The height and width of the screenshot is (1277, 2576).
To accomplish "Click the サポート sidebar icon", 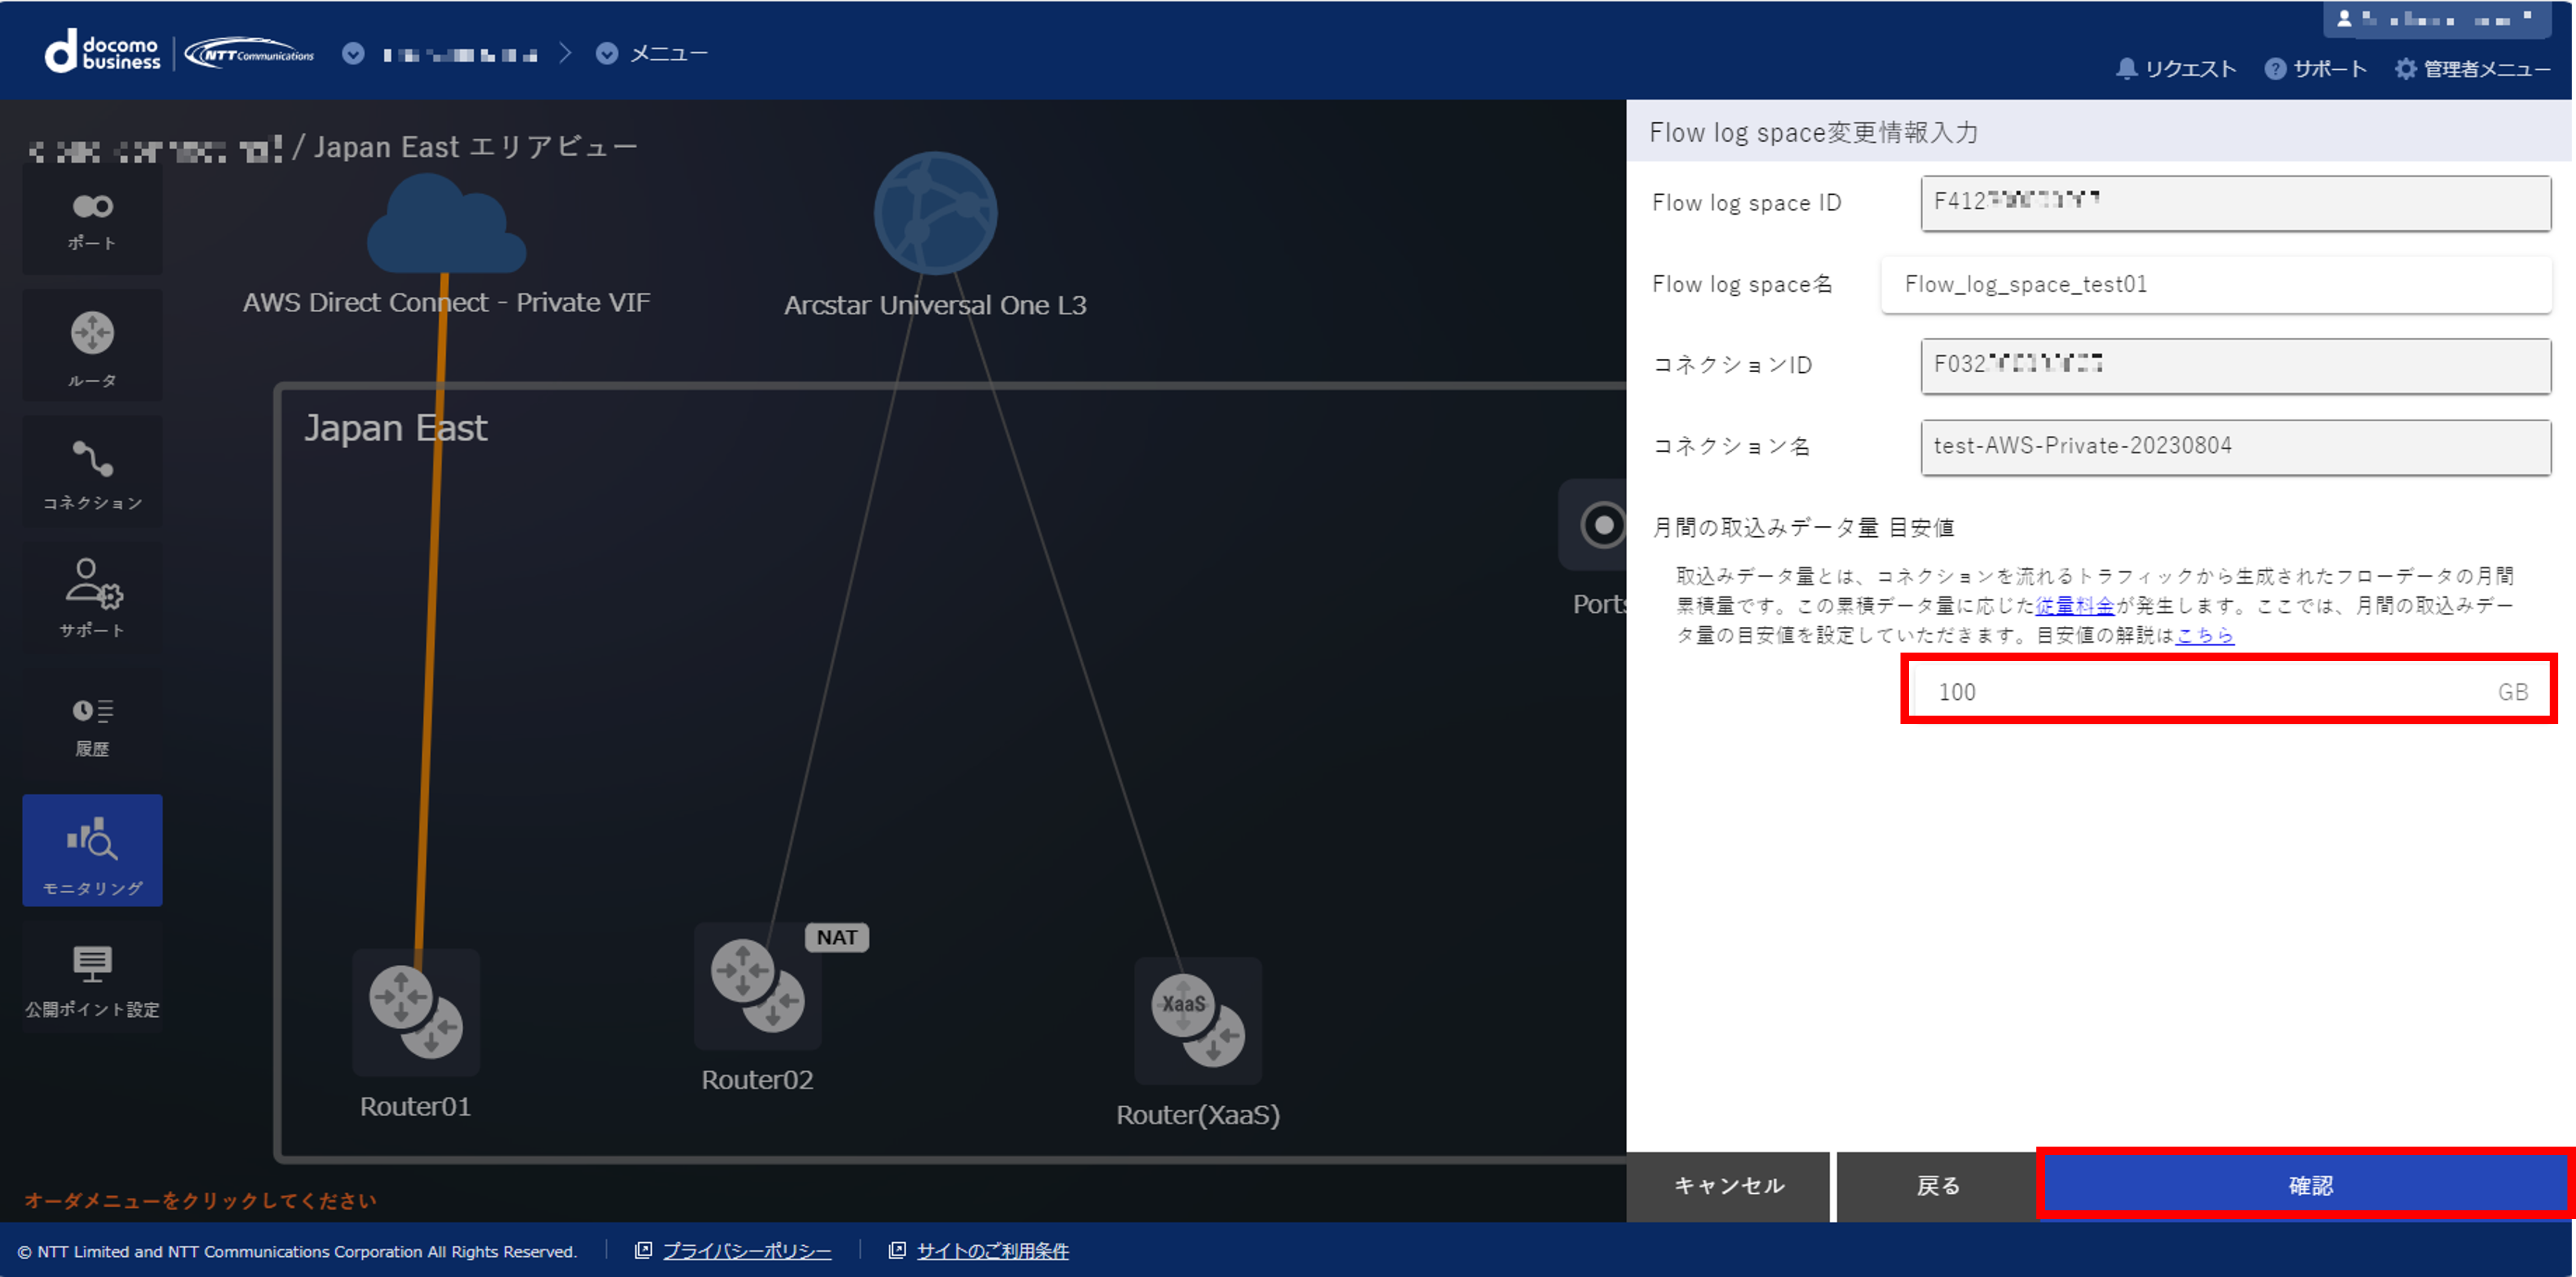I will coord(92,599).
